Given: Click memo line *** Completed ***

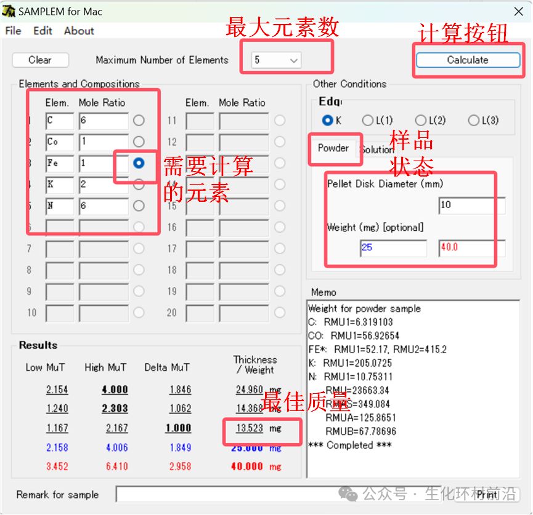Looking at the screenshot, I should tap(350, 445).
